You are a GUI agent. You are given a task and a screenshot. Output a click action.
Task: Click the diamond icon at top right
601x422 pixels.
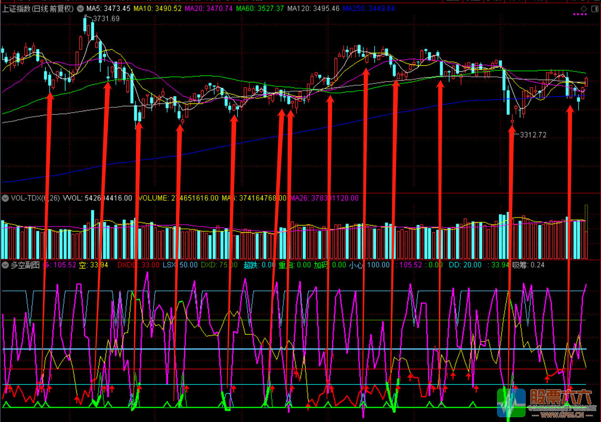(584, 9)
